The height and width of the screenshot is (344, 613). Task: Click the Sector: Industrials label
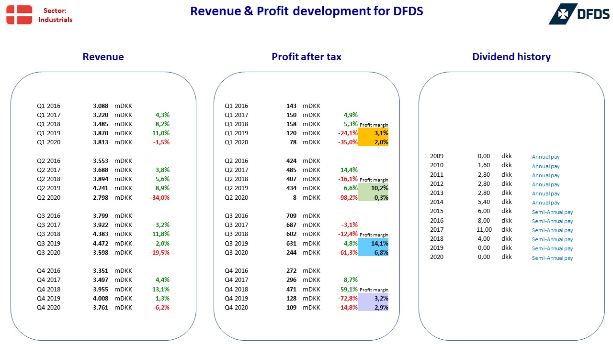[55, 15]
